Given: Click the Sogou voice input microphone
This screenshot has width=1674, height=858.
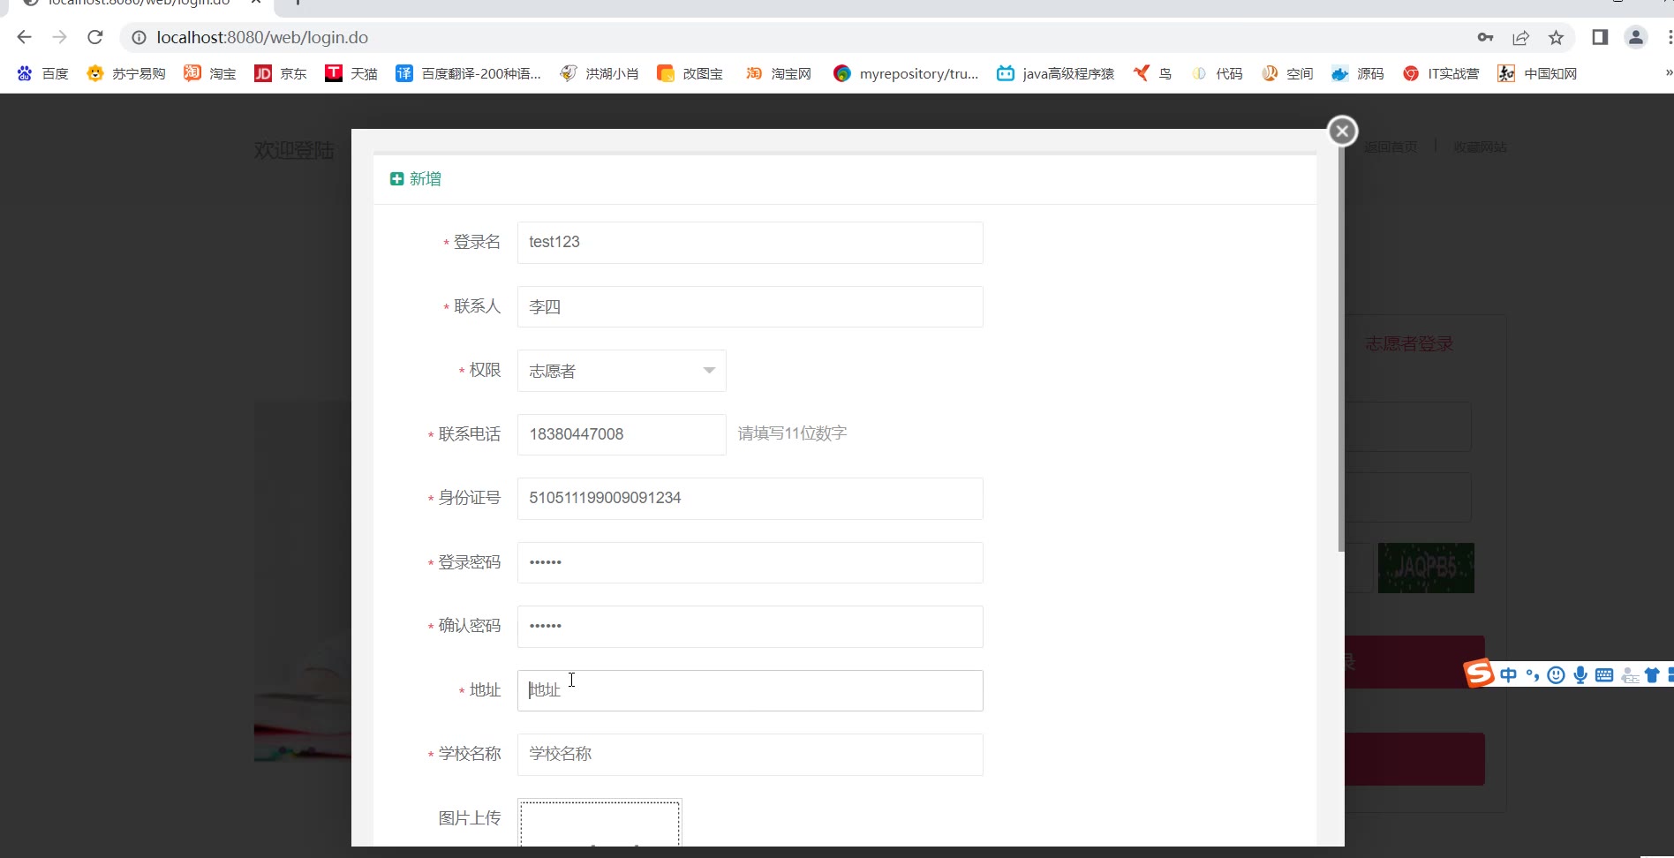Looking at the screenshot, I should click(x=1580, y=675).
